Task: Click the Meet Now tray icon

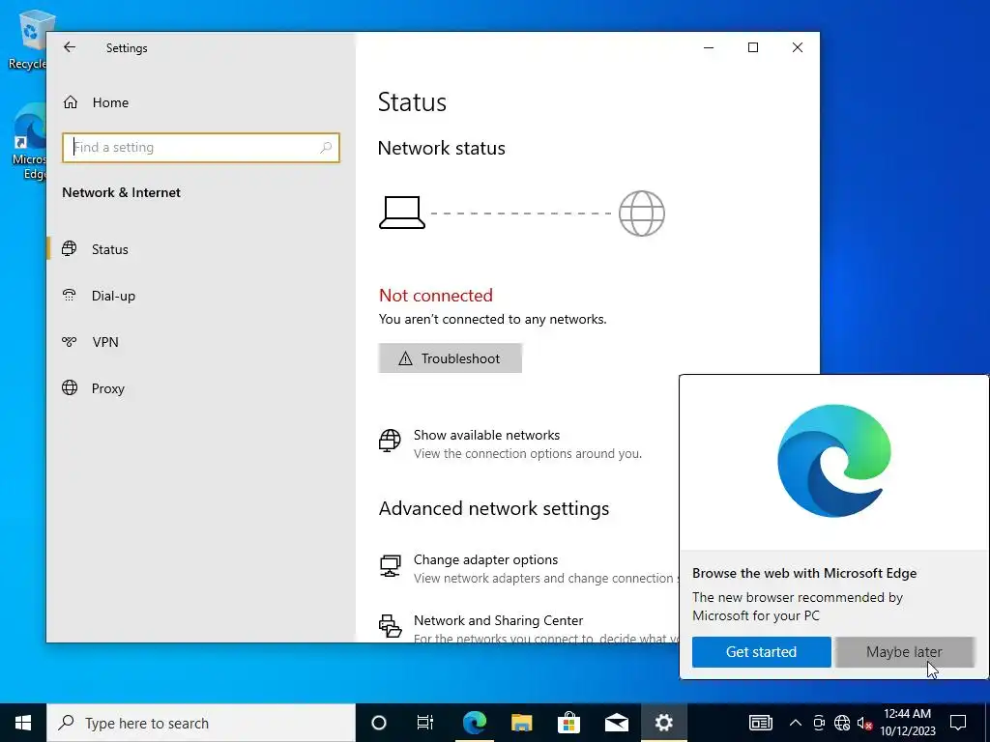Action: (819, 723)
